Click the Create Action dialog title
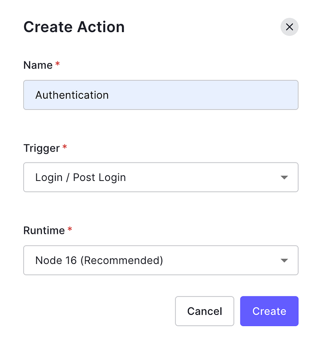 pos(74,27)
